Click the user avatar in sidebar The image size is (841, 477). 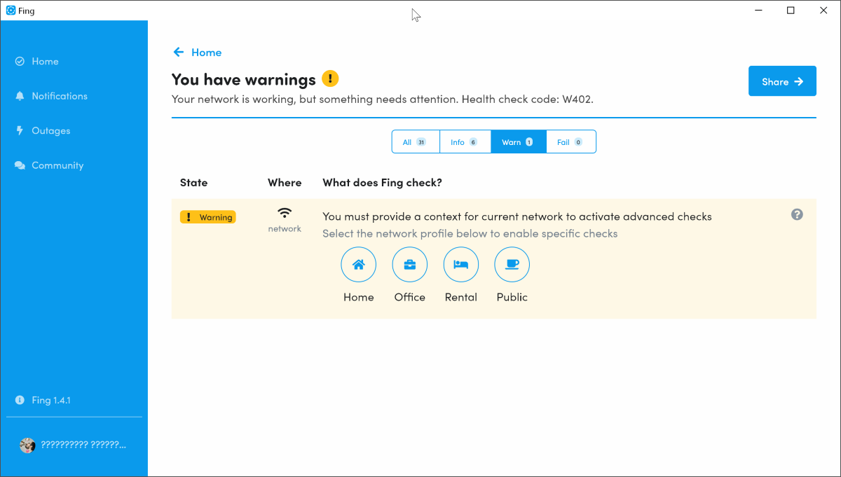tap(27, 445)
